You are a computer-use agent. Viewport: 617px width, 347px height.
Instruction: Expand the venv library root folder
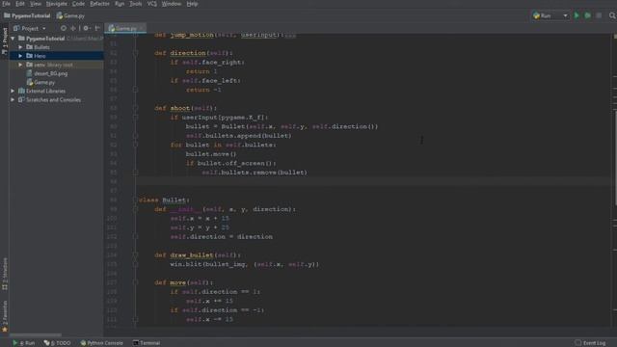20,65
